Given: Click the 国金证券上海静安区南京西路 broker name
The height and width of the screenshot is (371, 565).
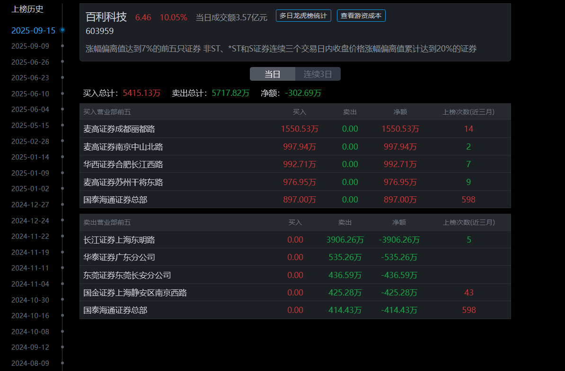Looking at the screenshot, I should click(x=135, y=293).
